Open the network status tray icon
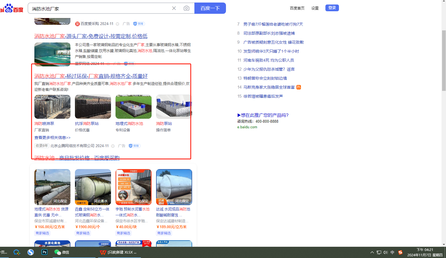 tap(379, 252)
